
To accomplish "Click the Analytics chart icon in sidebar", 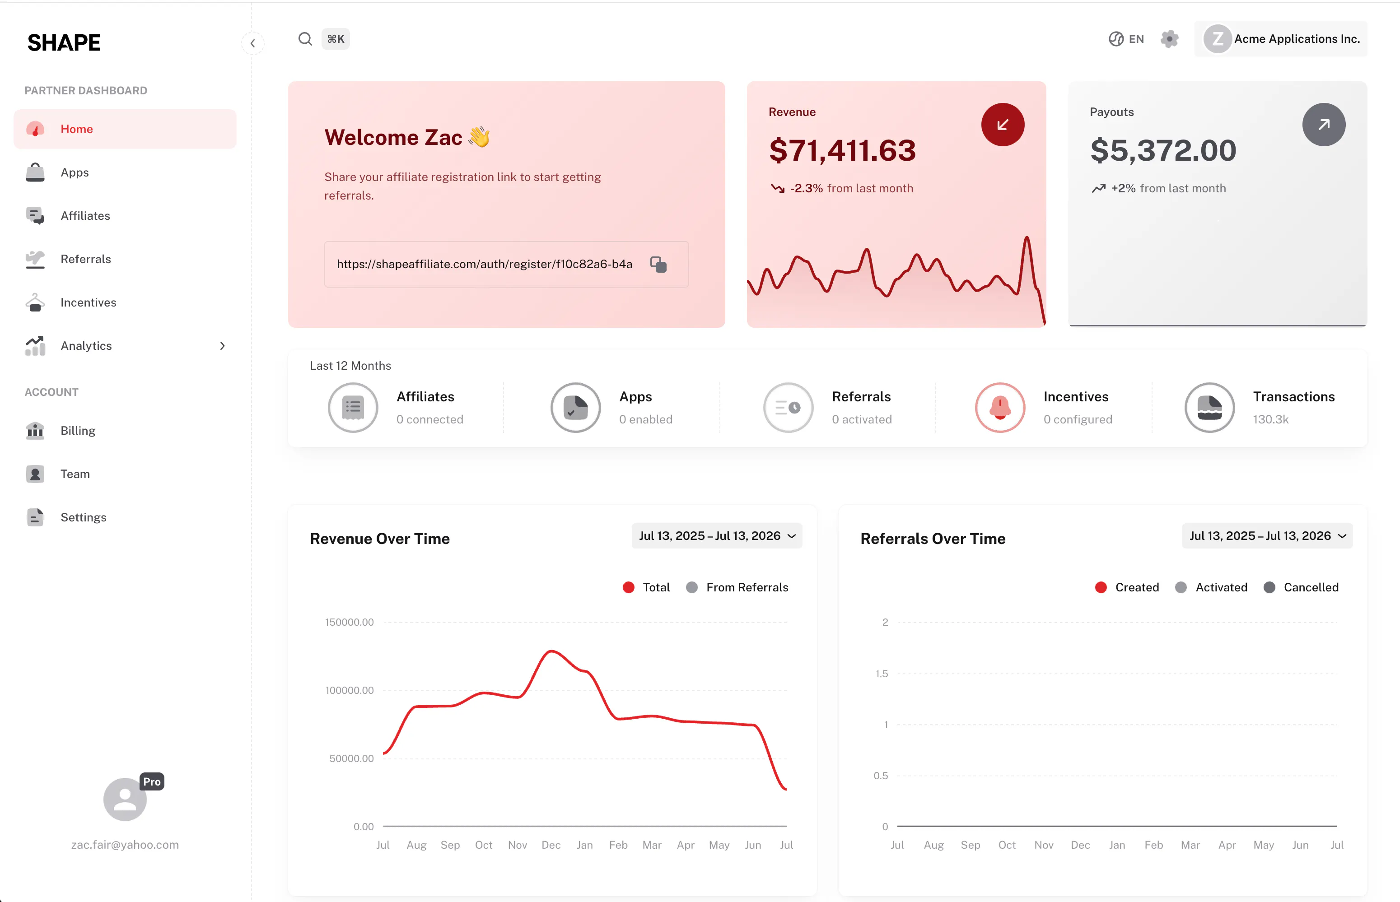I will click(x=35, y=345).
